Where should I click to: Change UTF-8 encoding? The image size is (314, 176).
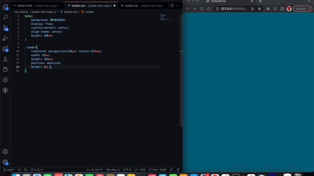tap(127, 170)
